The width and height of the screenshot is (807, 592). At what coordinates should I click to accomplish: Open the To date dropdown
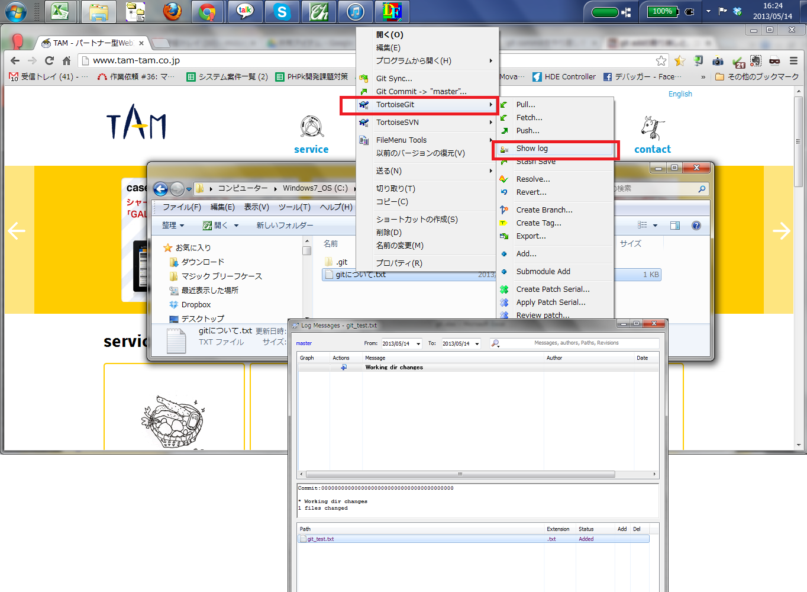[x=477, y=344]
